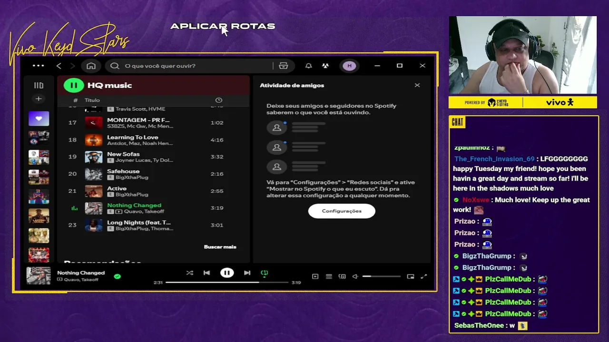The width and height of the screenshot is (609, 342).
Task: Open track 19 New Sofas album art
Action: pos(94,157)
